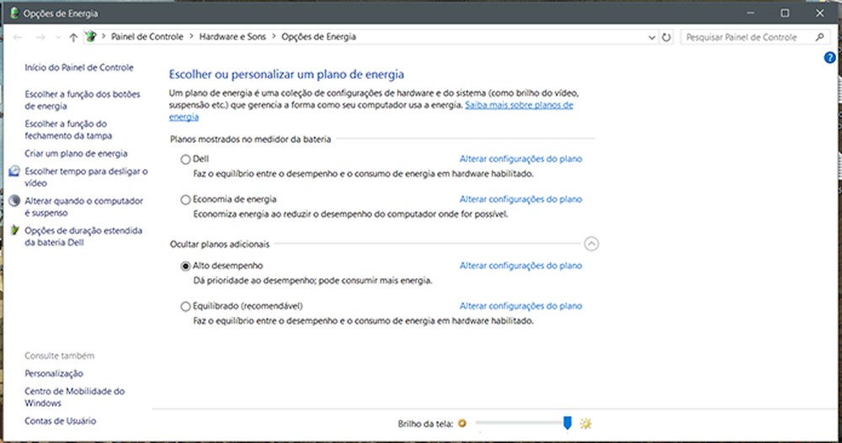842x443 pixels.
Task: Click the blue help question mark icon
Action: (x=829, y=57)
